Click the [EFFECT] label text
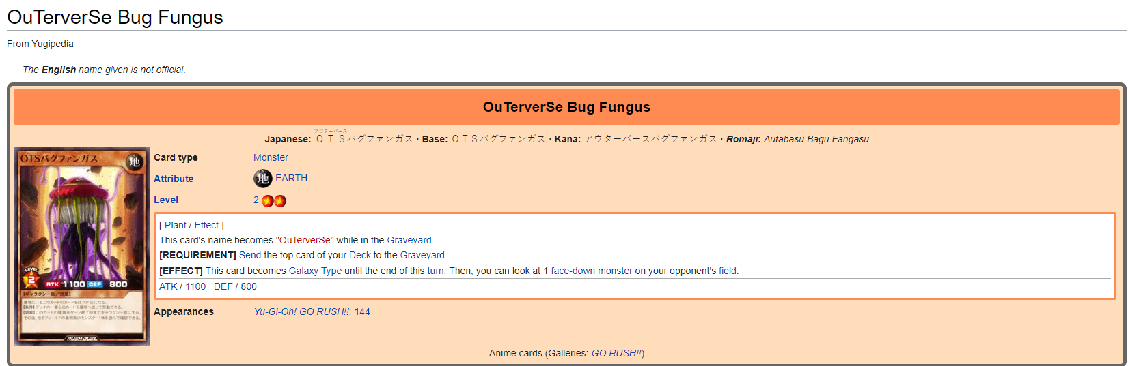This screenshot has height=366, width=1128. (x=181, y=271)
